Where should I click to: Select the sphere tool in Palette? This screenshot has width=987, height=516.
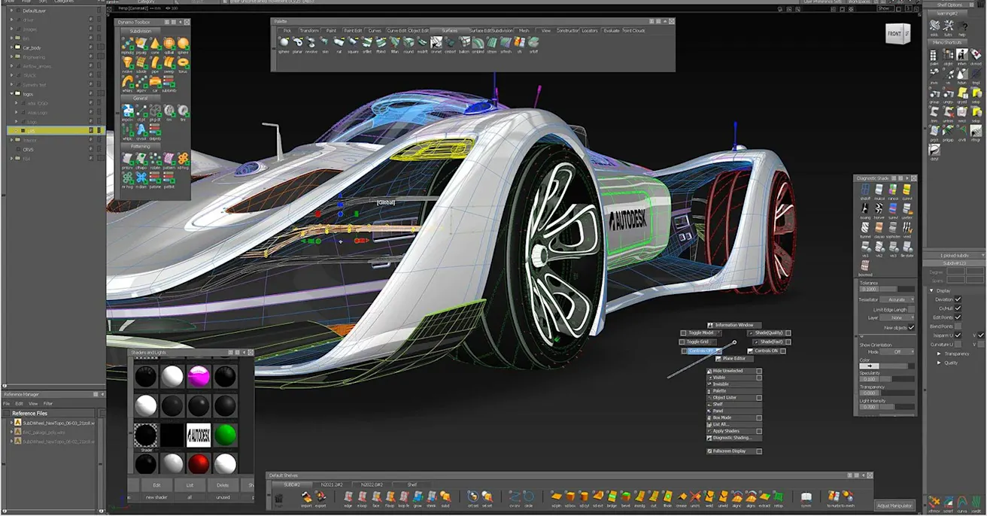(284, 42)
